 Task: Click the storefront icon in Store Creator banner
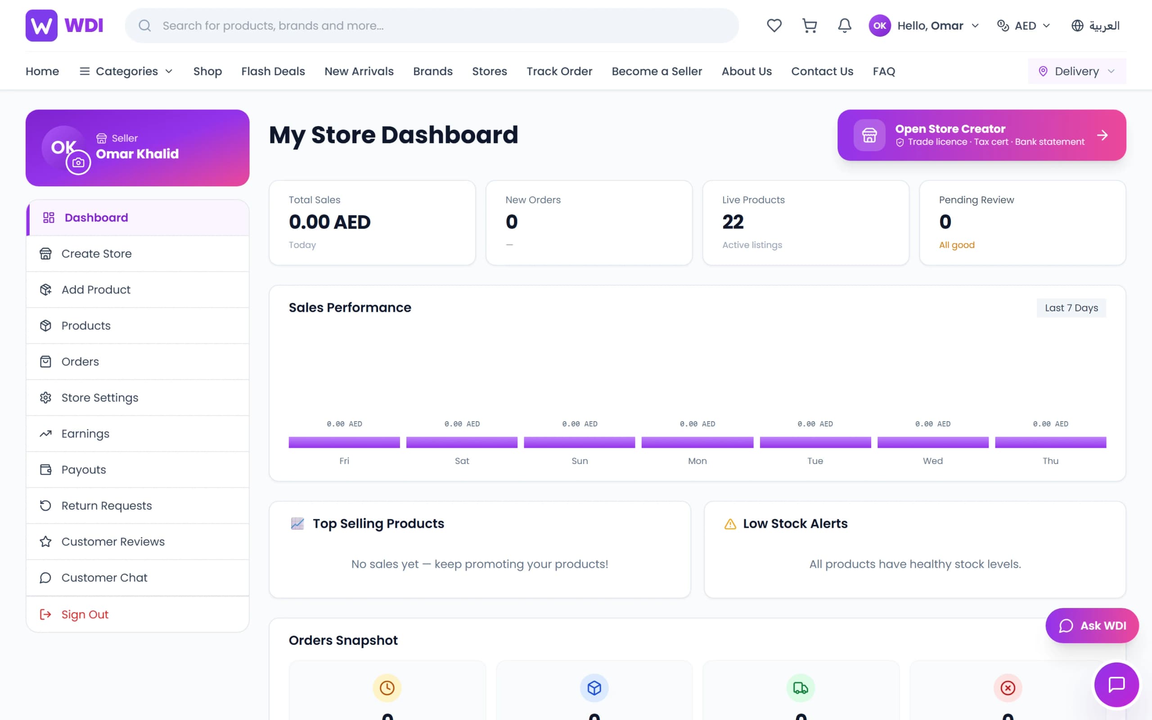pos(869,135)
